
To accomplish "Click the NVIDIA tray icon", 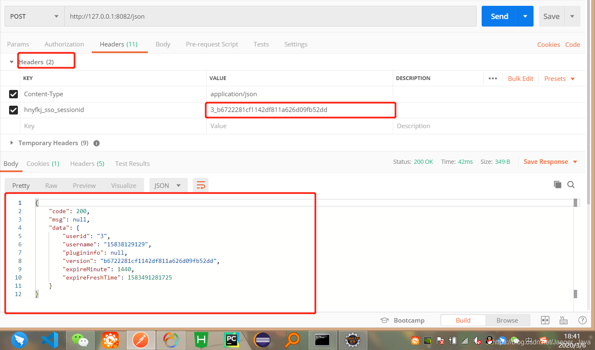I will [x=427, y=341].
